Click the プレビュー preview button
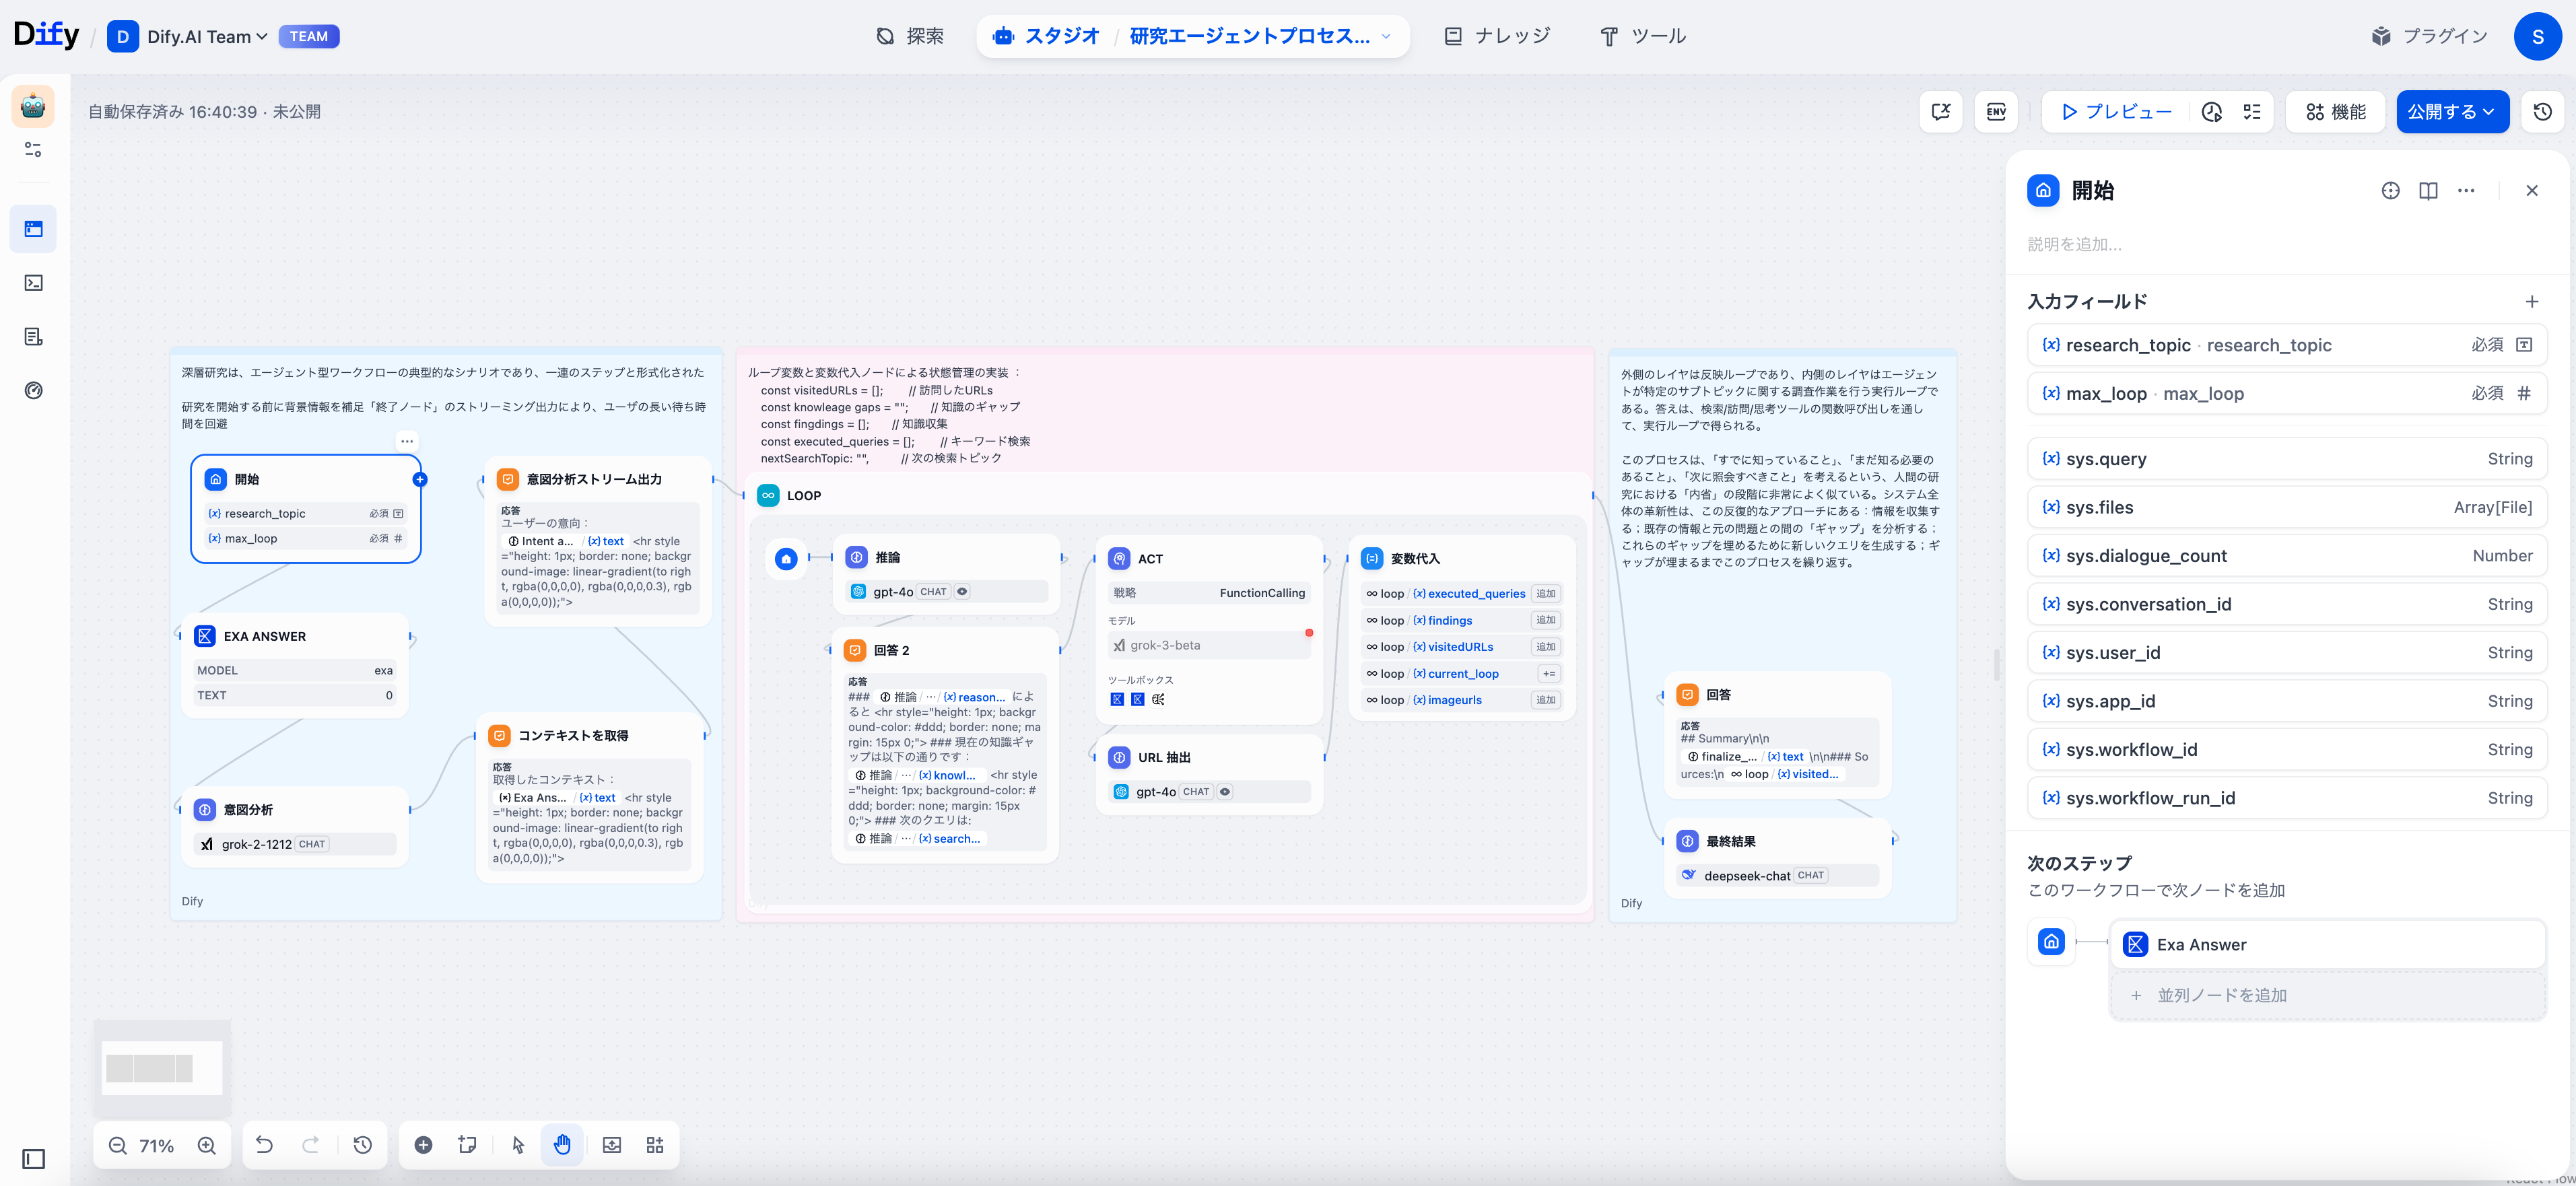 (x=2117, y=112)
